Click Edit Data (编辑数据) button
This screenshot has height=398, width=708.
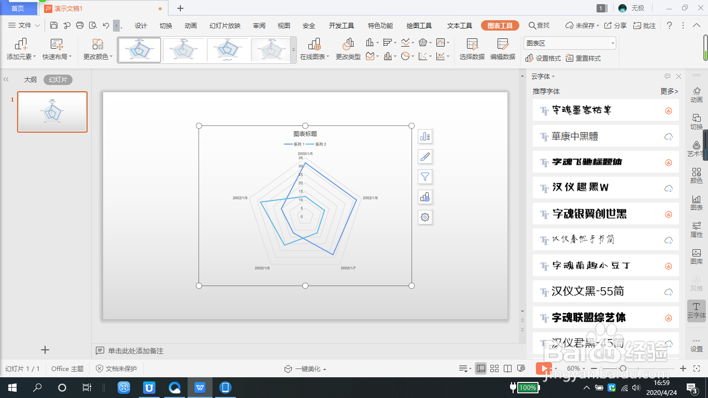coord(503,50)
